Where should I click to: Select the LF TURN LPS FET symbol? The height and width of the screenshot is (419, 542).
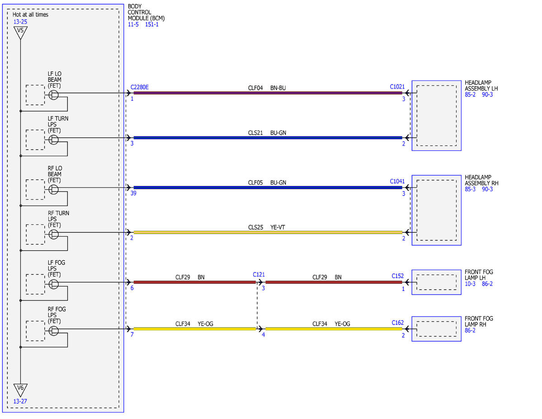54,140
